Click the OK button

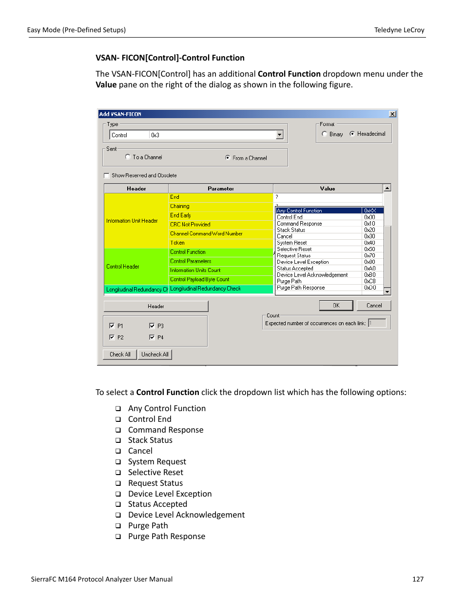click(x=336, y=305)
